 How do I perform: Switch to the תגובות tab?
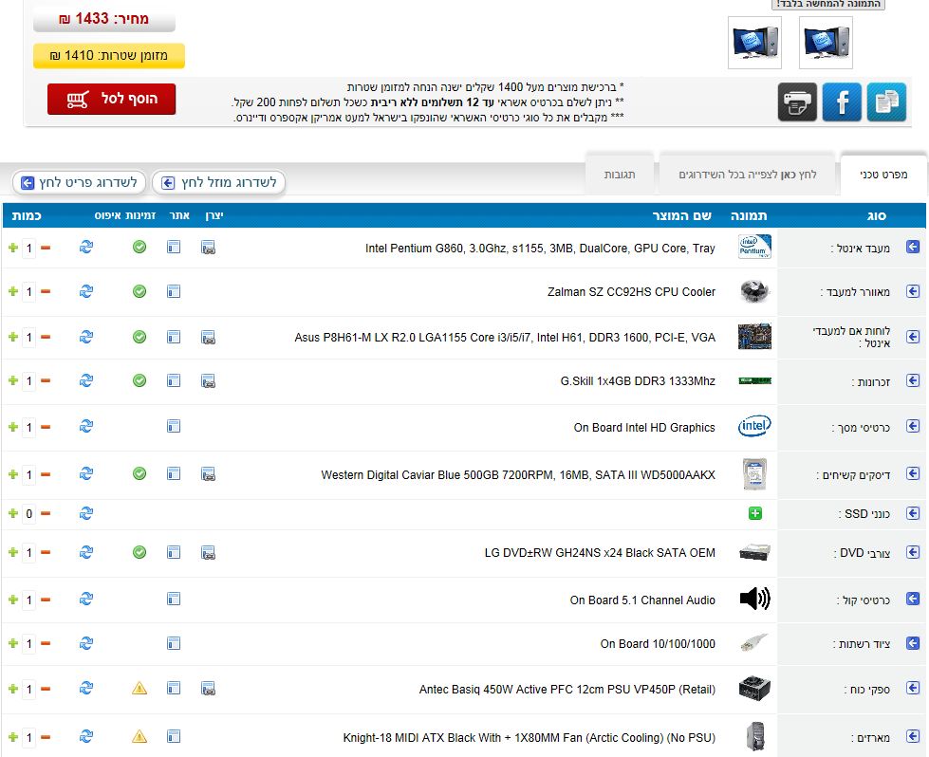[620, 175]
